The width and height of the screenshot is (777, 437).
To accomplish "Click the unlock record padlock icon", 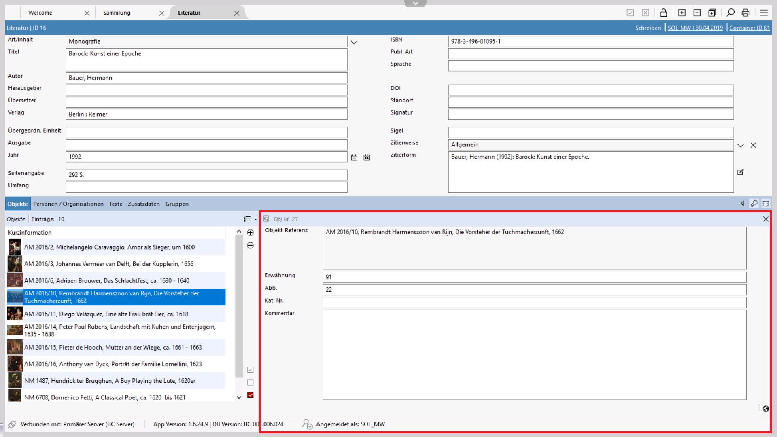I will pos(663,13).
